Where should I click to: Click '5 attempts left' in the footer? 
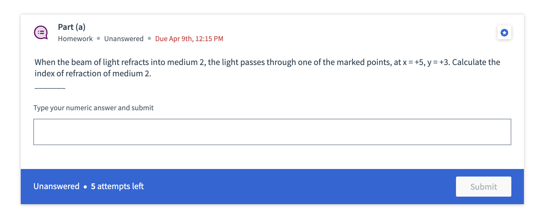coord(117,186)
